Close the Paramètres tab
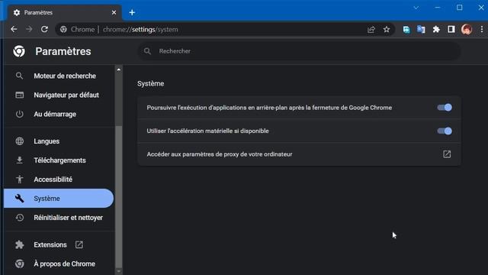This screenshot has width=488, height=275. click(x=114, y=12)
